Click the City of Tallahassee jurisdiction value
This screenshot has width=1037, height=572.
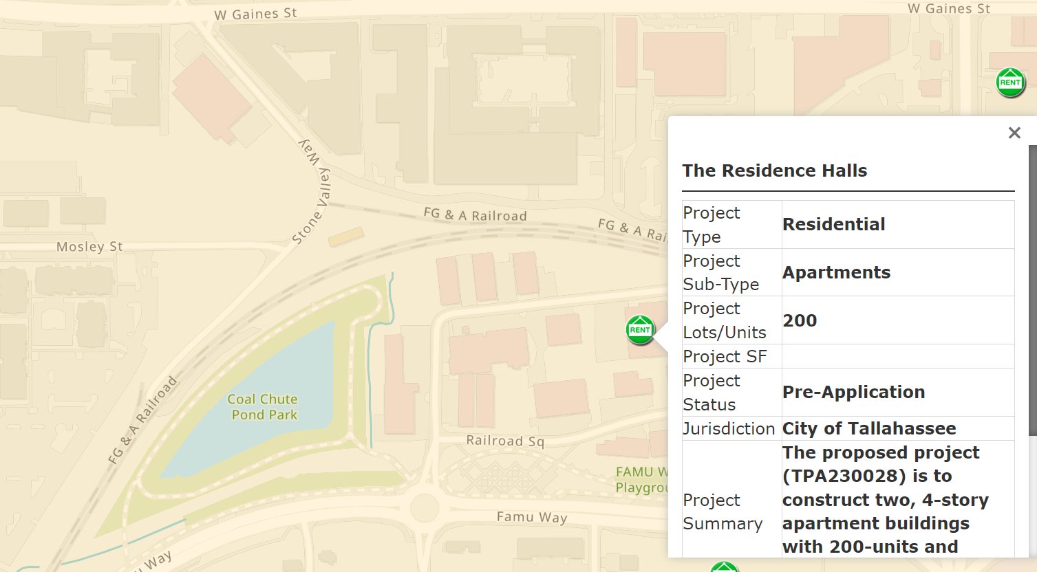click(868, 428)
